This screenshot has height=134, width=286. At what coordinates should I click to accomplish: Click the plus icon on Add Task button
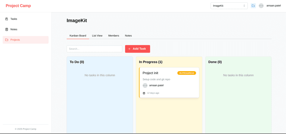(129, 49)
